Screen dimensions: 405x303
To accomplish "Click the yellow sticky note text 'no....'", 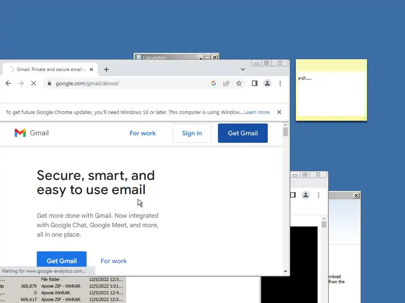I will pos(305,78).
